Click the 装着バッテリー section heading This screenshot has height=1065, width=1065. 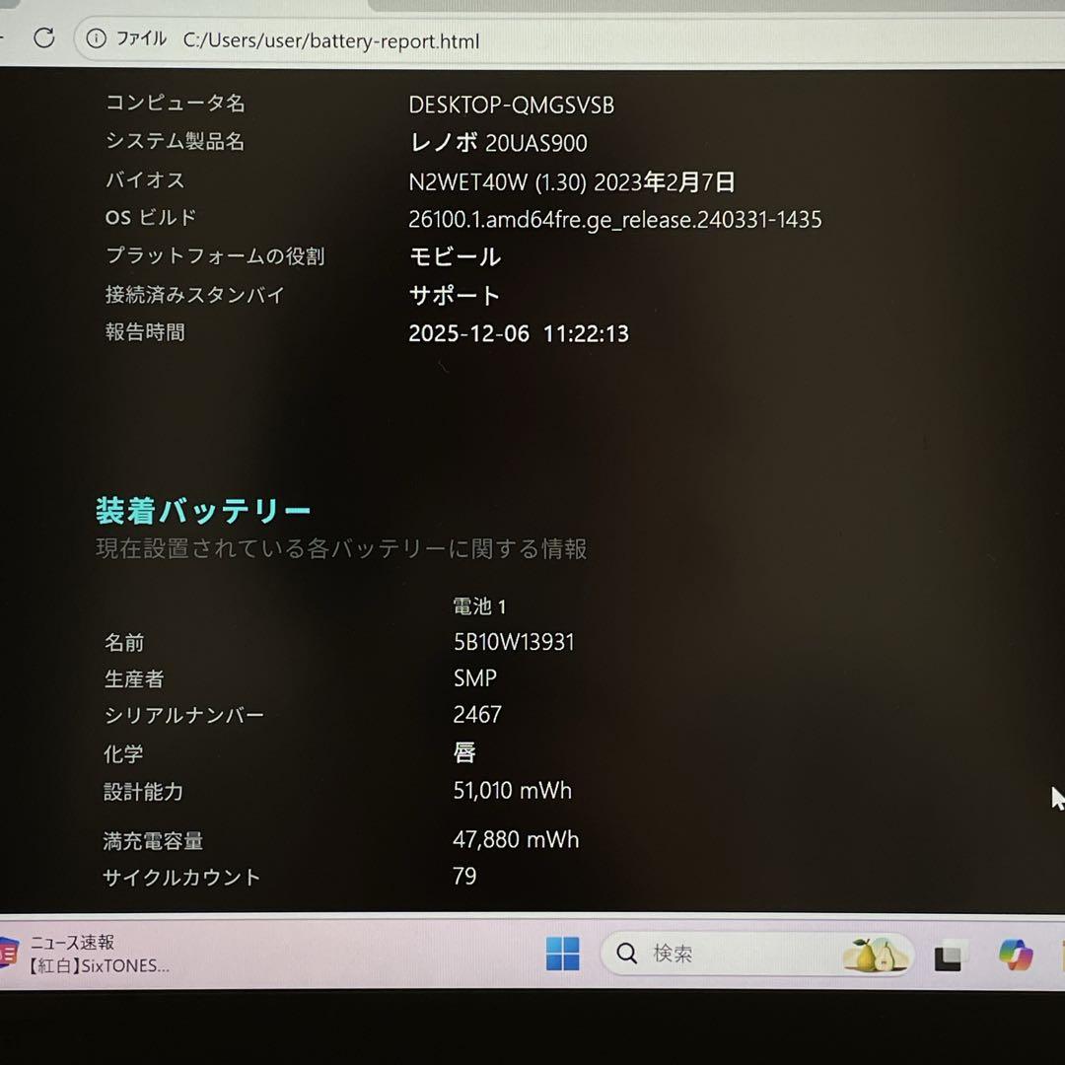pos(200,510)
